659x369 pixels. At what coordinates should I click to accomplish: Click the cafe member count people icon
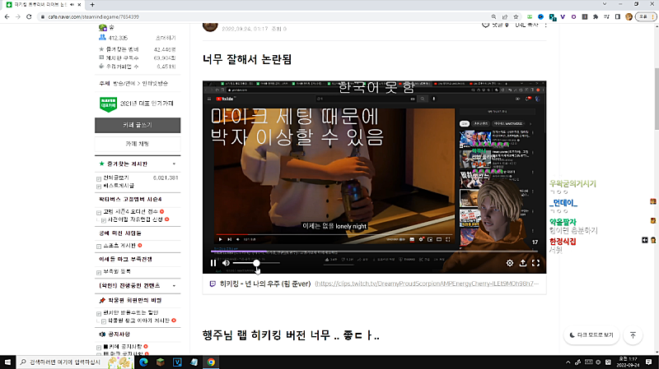tap(102, 37)
